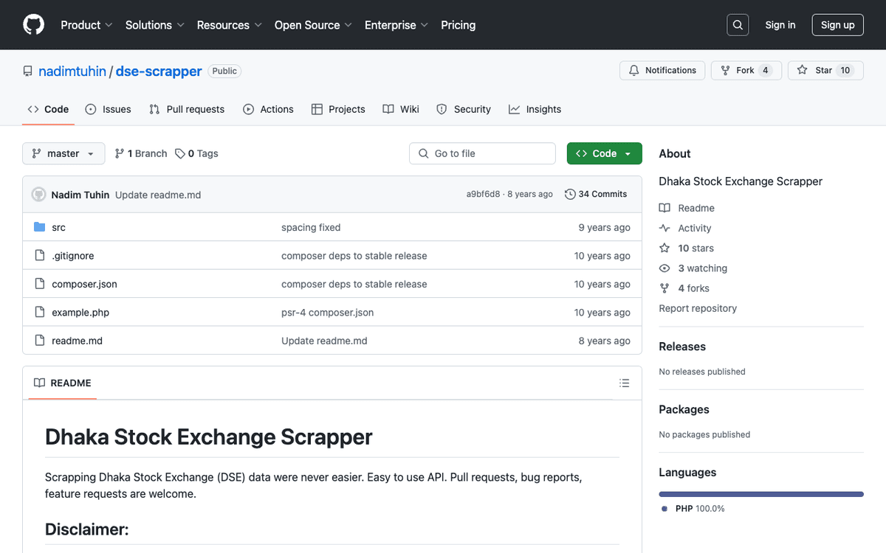The height and width of the screenshot is (553, 886).
Task: Open the 'psr-4 composer.json' commit message
Action: pyautogui.click(x=327, y=312)
